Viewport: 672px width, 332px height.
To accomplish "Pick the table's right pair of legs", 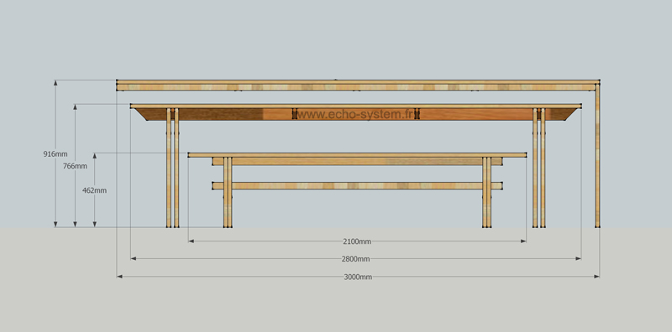I will pos(539,168).
